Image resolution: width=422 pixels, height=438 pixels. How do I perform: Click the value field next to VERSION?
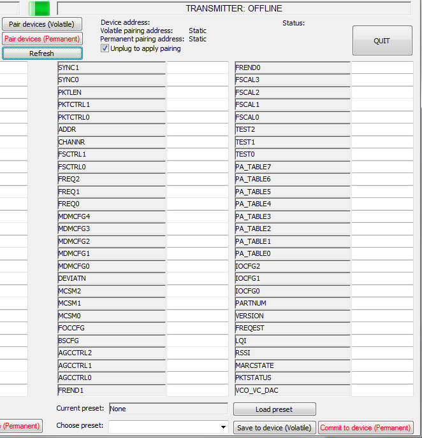click(382, 316)
